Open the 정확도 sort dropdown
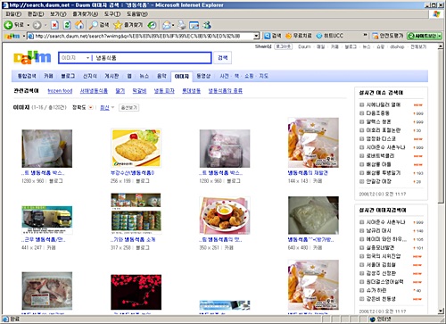The width and height of the screenshot is (446, 324). (x=91, y=107)
